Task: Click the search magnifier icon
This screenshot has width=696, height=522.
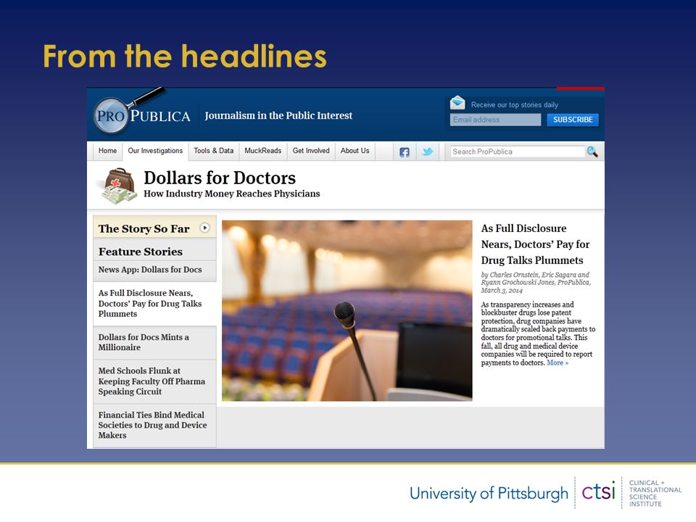Action: click(592, 152)
